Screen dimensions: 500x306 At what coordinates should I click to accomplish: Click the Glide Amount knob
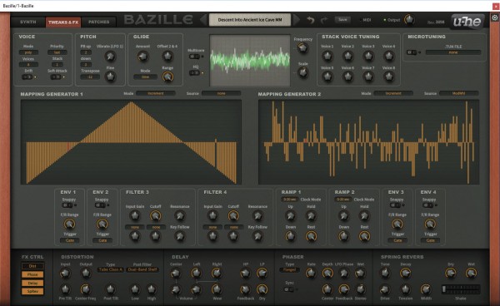142,57
